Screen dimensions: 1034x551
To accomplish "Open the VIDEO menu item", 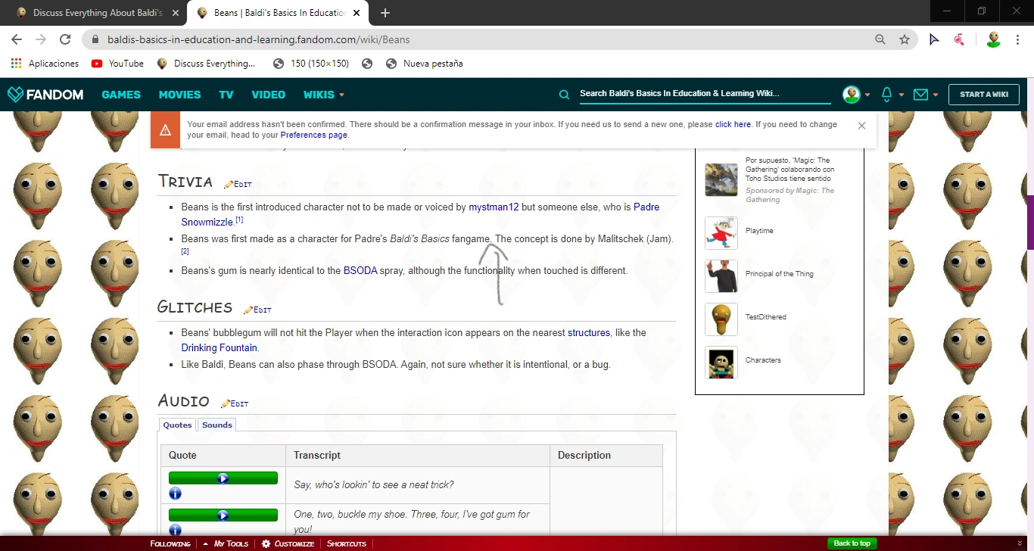I will pos(268,95).
